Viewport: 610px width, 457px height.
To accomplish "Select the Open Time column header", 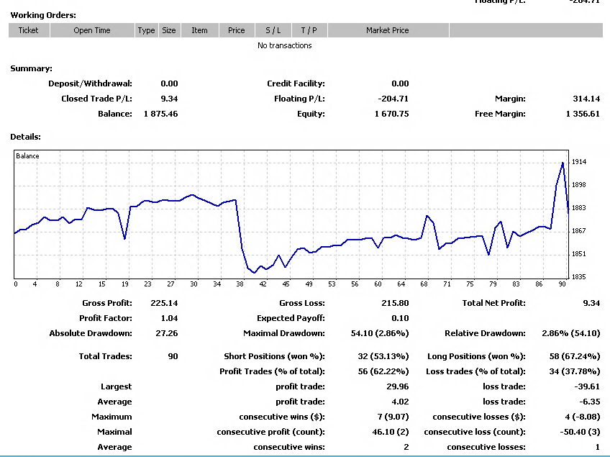I will coord(92,30).
